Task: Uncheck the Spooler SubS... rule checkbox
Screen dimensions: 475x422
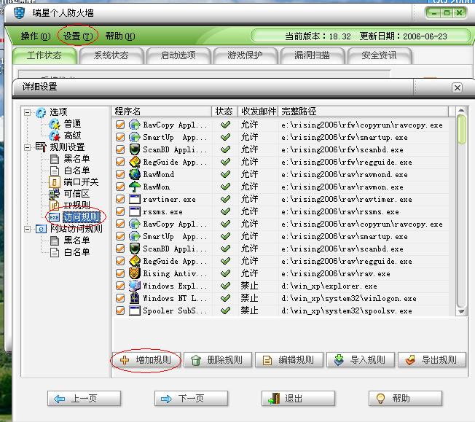Action: [x=120, y=310]
